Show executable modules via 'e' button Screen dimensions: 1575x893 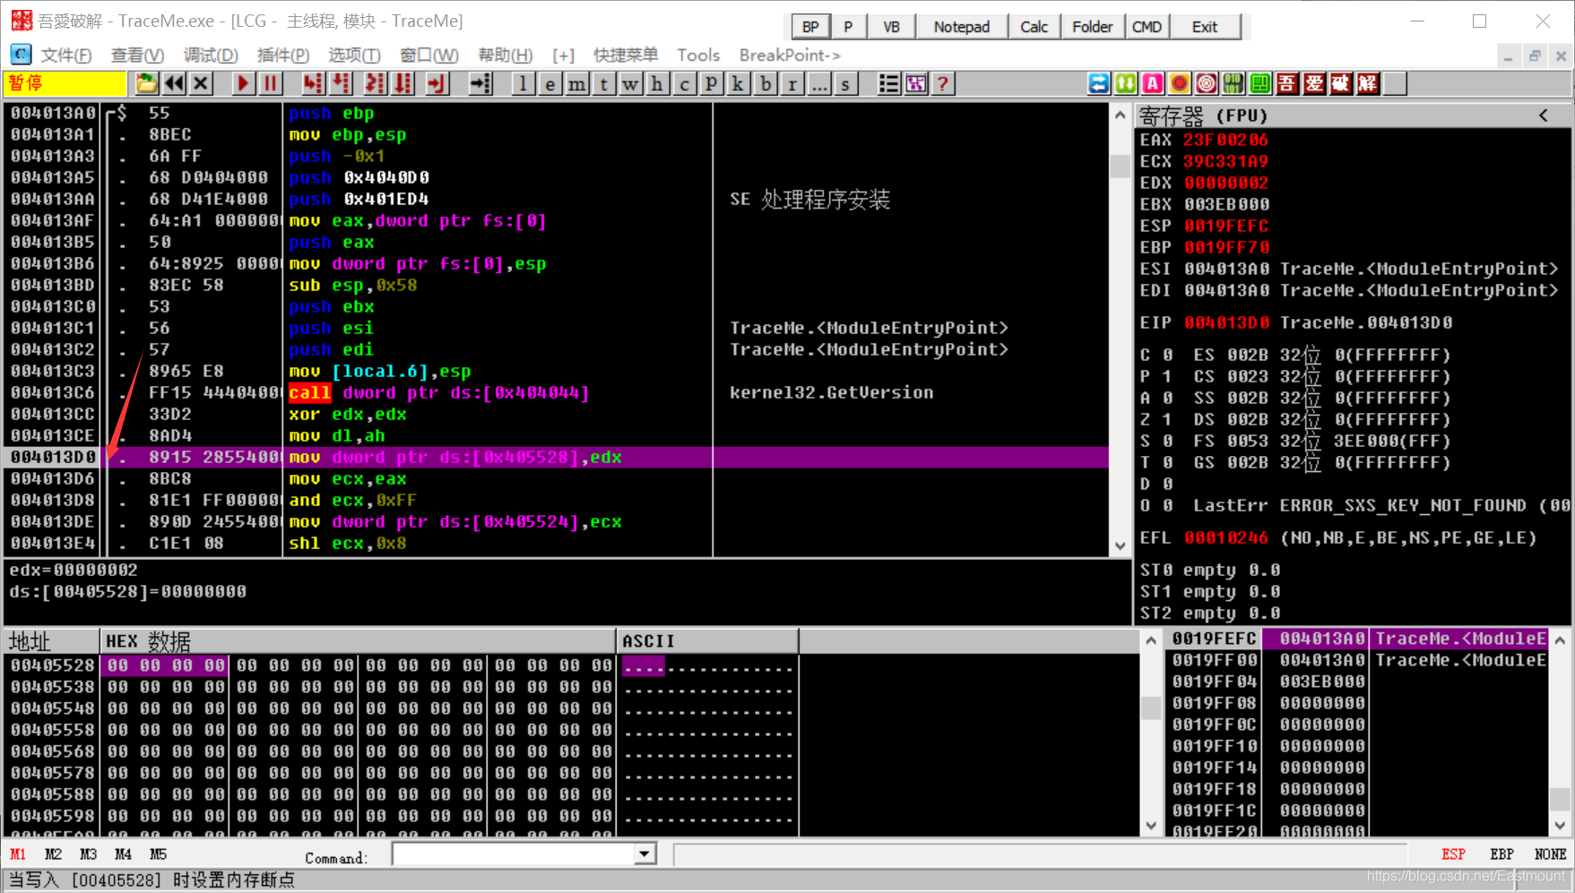click(550, 84)
